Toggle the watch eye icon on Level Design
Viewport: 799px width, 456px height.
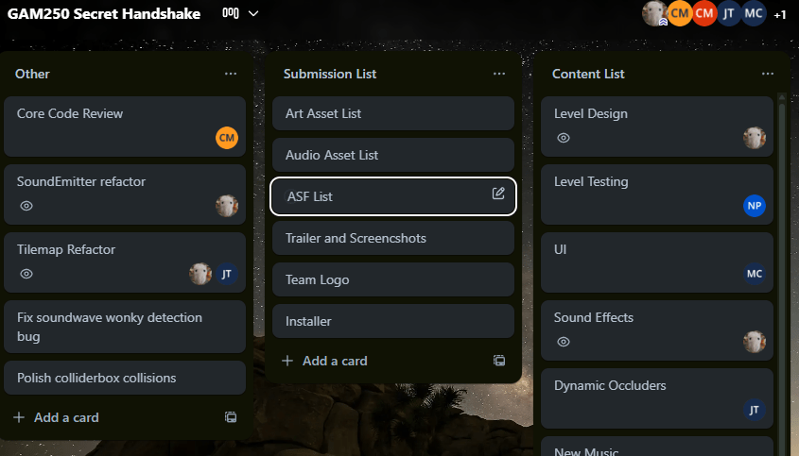point(564,138)
